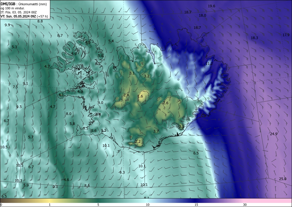Image resolution: width=292 pixels, height=207 pixels.
Task: Click the map value 3.2
Action: 147,76
